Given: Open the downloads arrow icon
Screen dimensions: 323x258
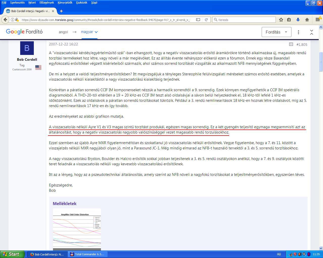Looking at the screenshot, I should pyautogui.click(x=298, y=20).
